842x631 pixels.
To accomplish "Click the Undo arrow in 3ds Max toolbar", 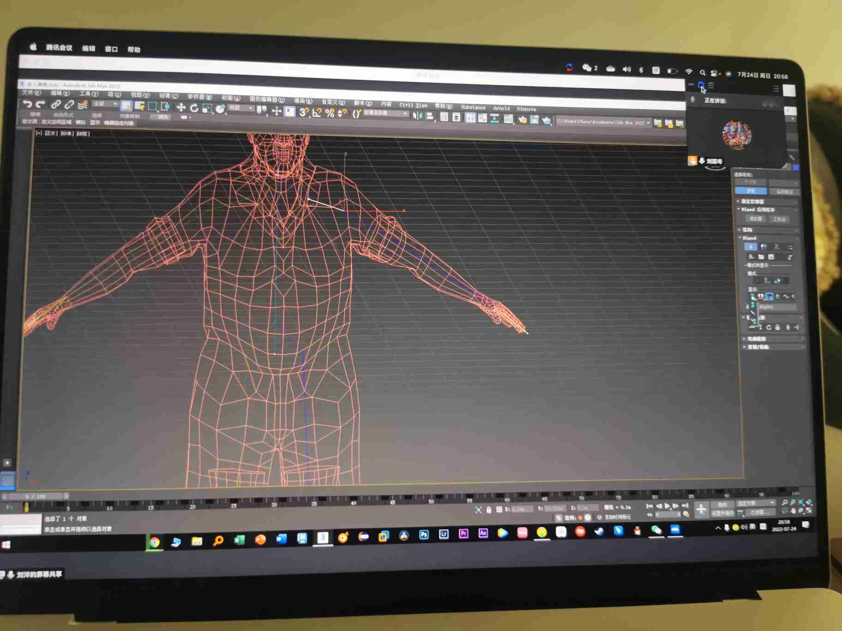I will [x=27, y=104].
